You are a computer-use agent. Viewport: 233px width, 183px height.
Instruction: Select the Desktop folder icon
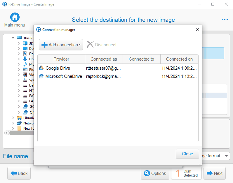tap(25, 48)
